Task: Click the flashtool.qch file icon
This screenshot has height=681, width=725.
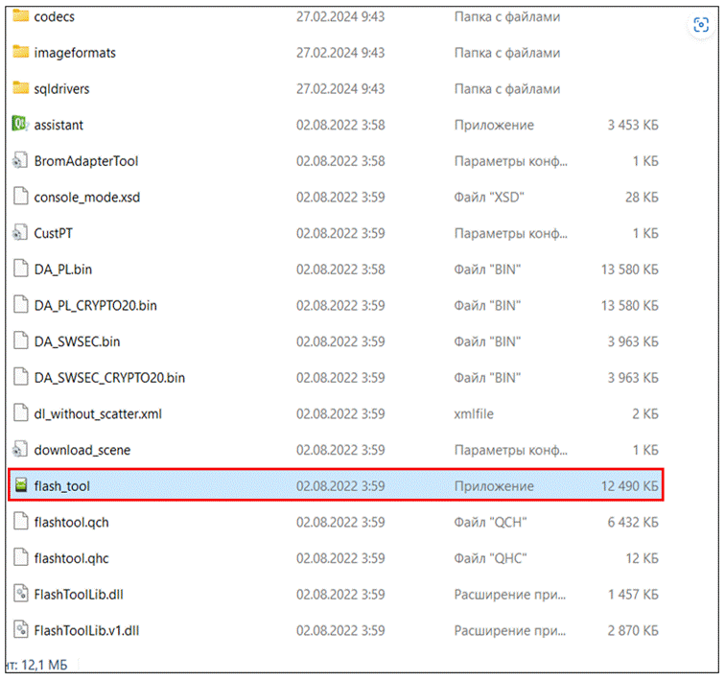Action: [20, 521]
